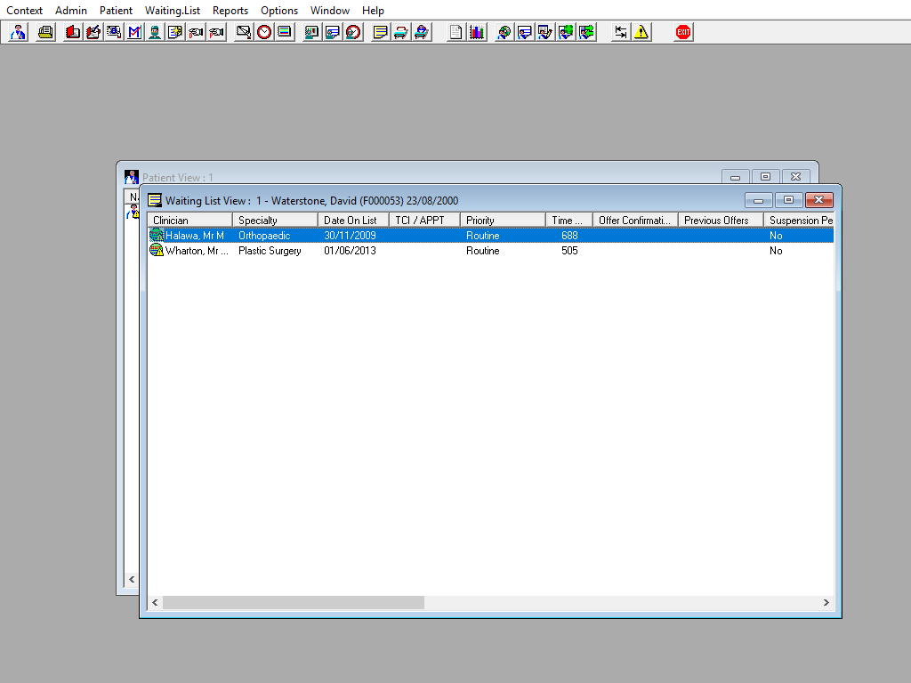Click the Routine priority in the Wharton row

(x=483, y=250)
